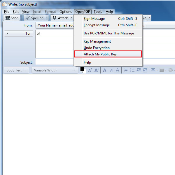Image resolution: width=175 pixels, height=175 pixels.
Task: Open Key Management from the menu
Action: pyautogui.click(x=108, y=41)
